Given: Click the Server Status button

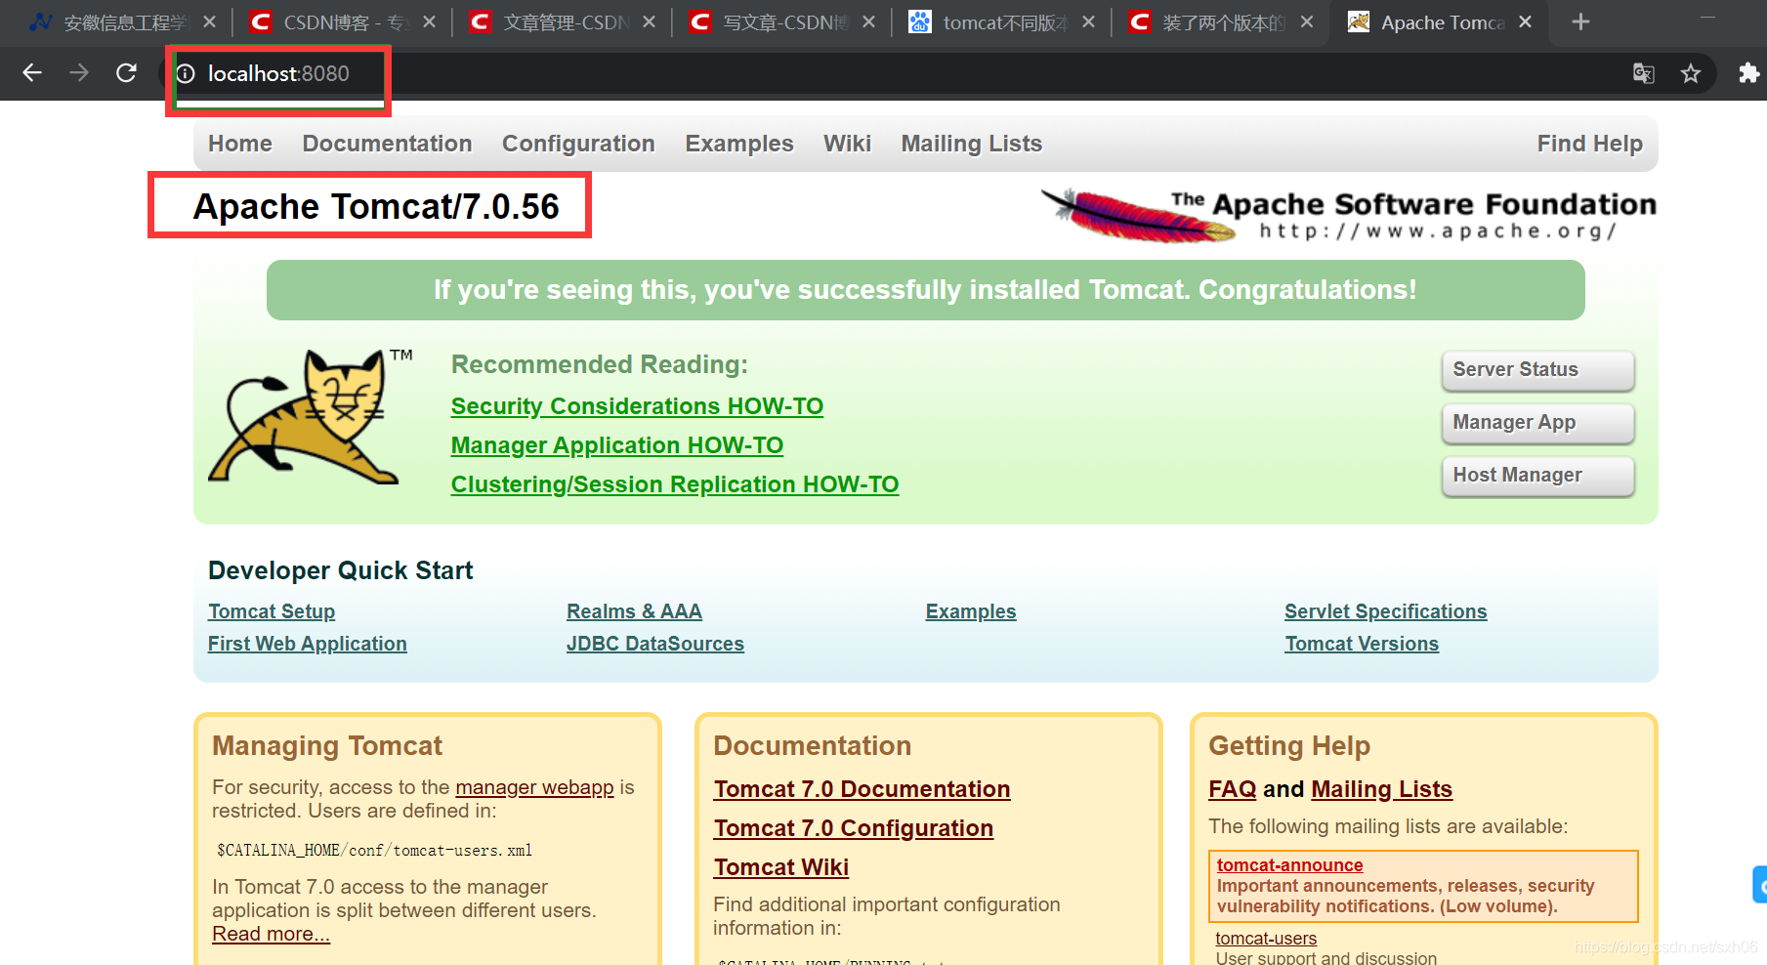Looking at the screenshot, I should coord(1537,370).
